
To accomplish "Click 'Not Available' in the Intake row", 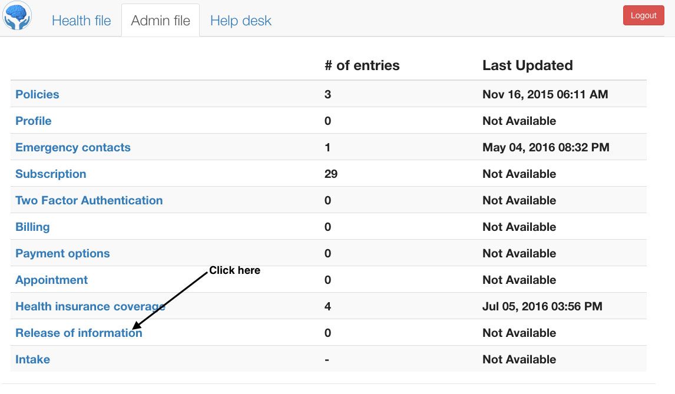I will click(519, 360).
